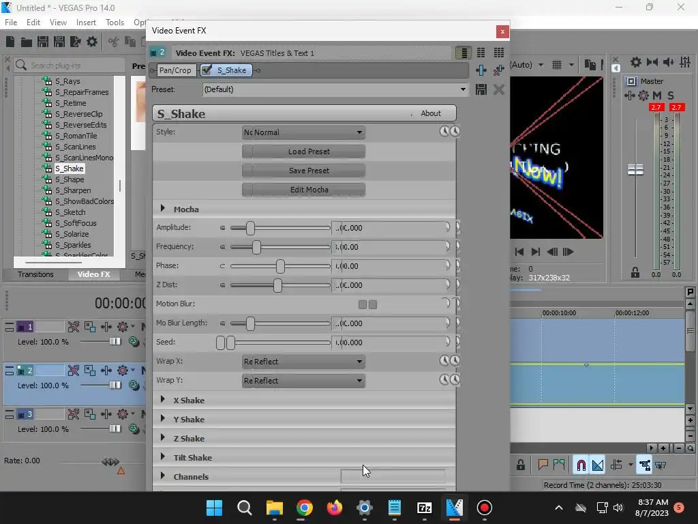Viewport: 698px width, 524px height.
Task: Toggle the Master bus Solo button
Action: point(671,96)
